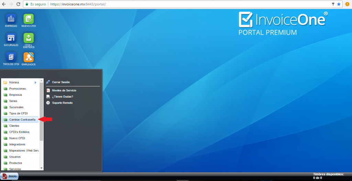The image size is (352, 181).
Task: Launch Soporte Remoto
Action: tap(63, 103)
